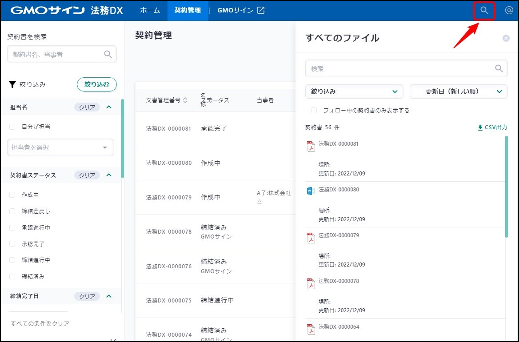Check the 承認完了 status checkbox
Screen dimensions: 519x342
(12, 244)
